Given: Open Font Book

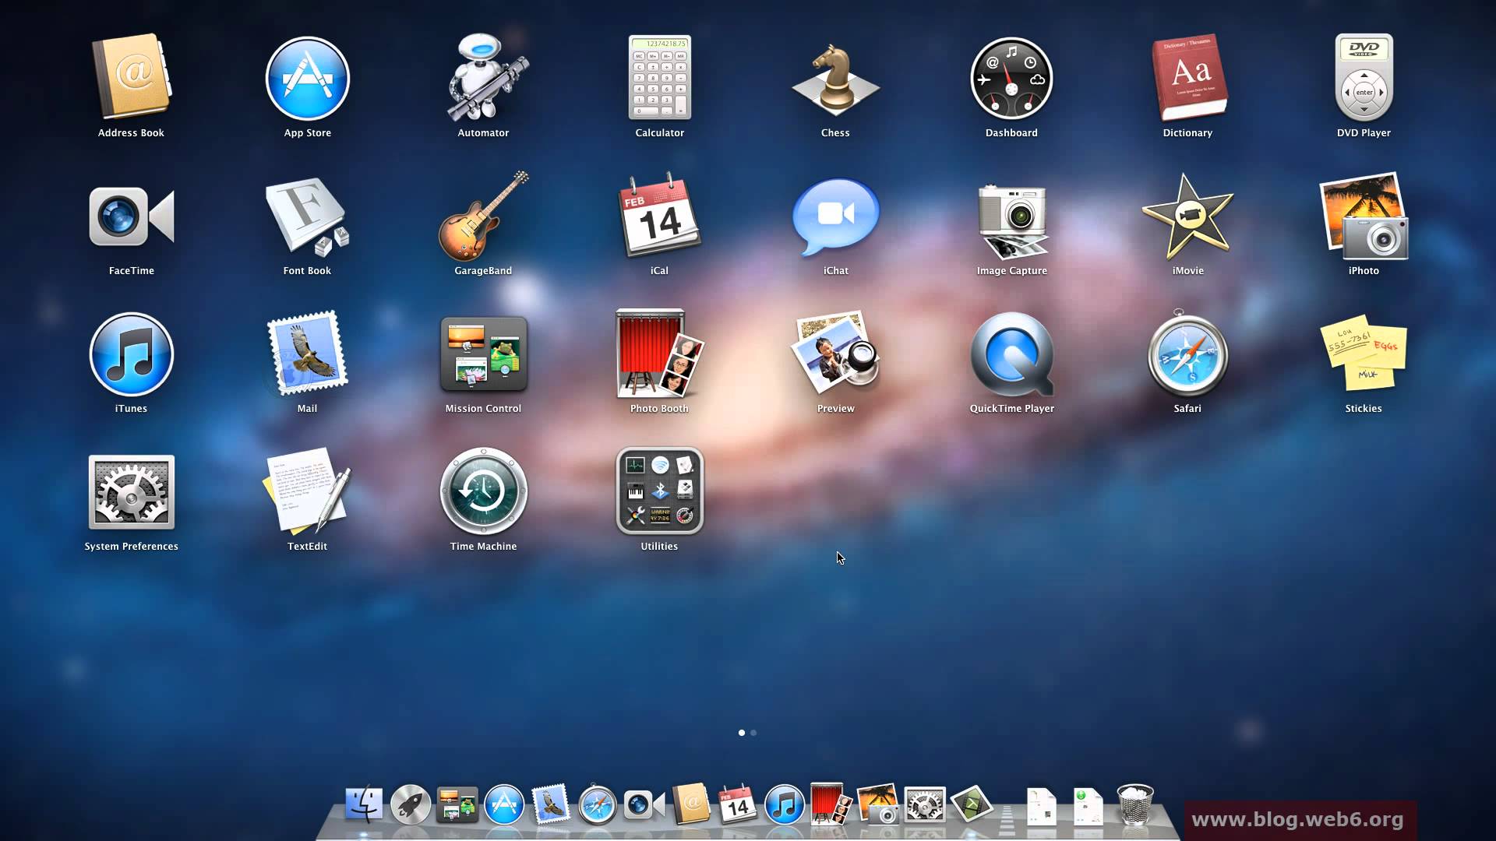Looking at the screenshot, I should (307, 216).
